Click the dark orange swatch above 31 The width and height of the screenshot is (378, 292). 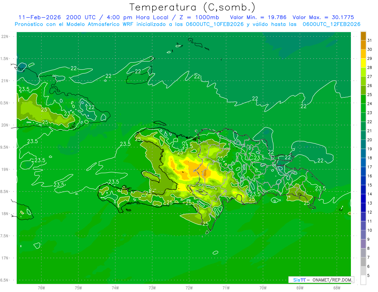[363, 36]
